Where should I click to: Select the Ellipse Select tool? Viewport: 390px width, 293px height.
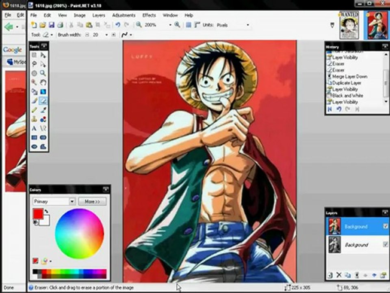tap(34, 73)
